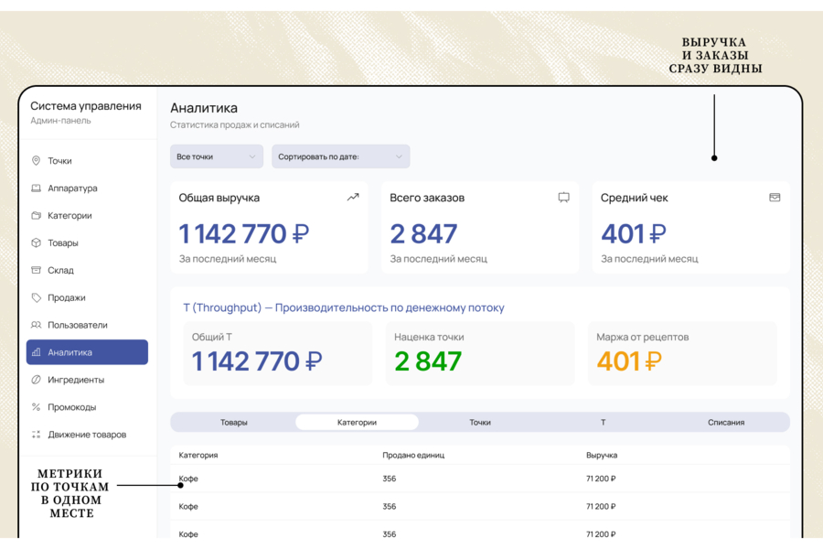This screenshot has height=549, width=823.
Task: Open Точки in the sidebar menu
Action: pyautogui.click(x=87, y=161)
